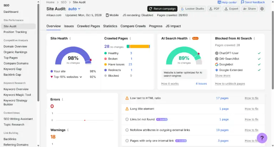Open Dashboard in the sidebar
Screen dimensions: 274x147
click(x=11, y=12)
